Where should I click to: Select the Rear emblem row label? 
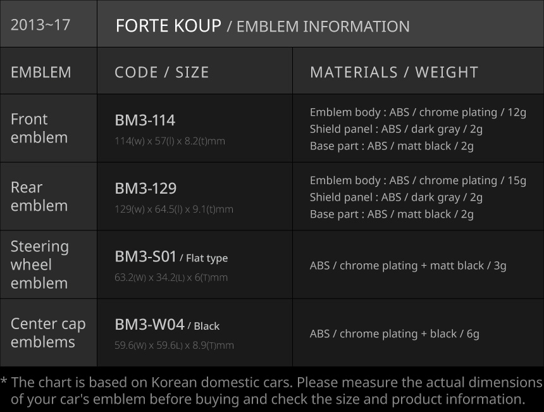pos(39,197)
